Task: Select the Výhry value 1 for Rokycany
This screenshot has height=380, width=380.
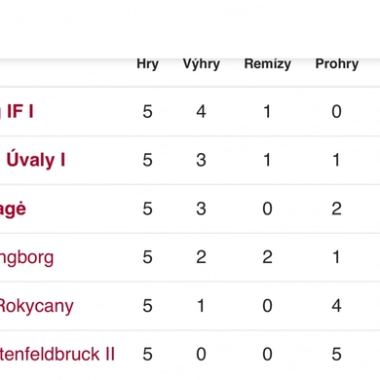Action: [x=201, y=306]
